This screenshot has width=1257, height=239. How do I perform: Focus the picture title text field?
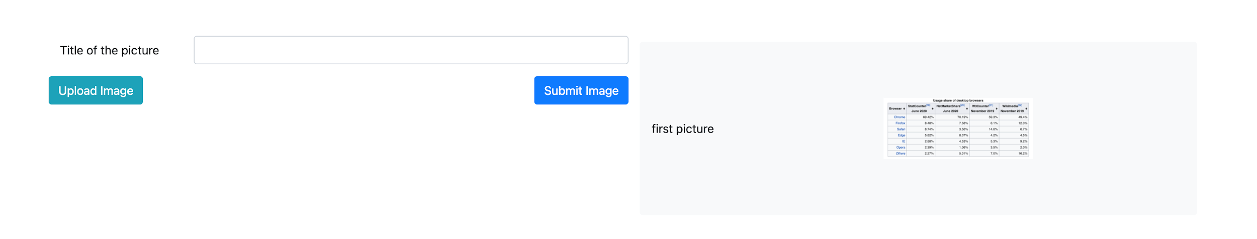coord(410,50)
